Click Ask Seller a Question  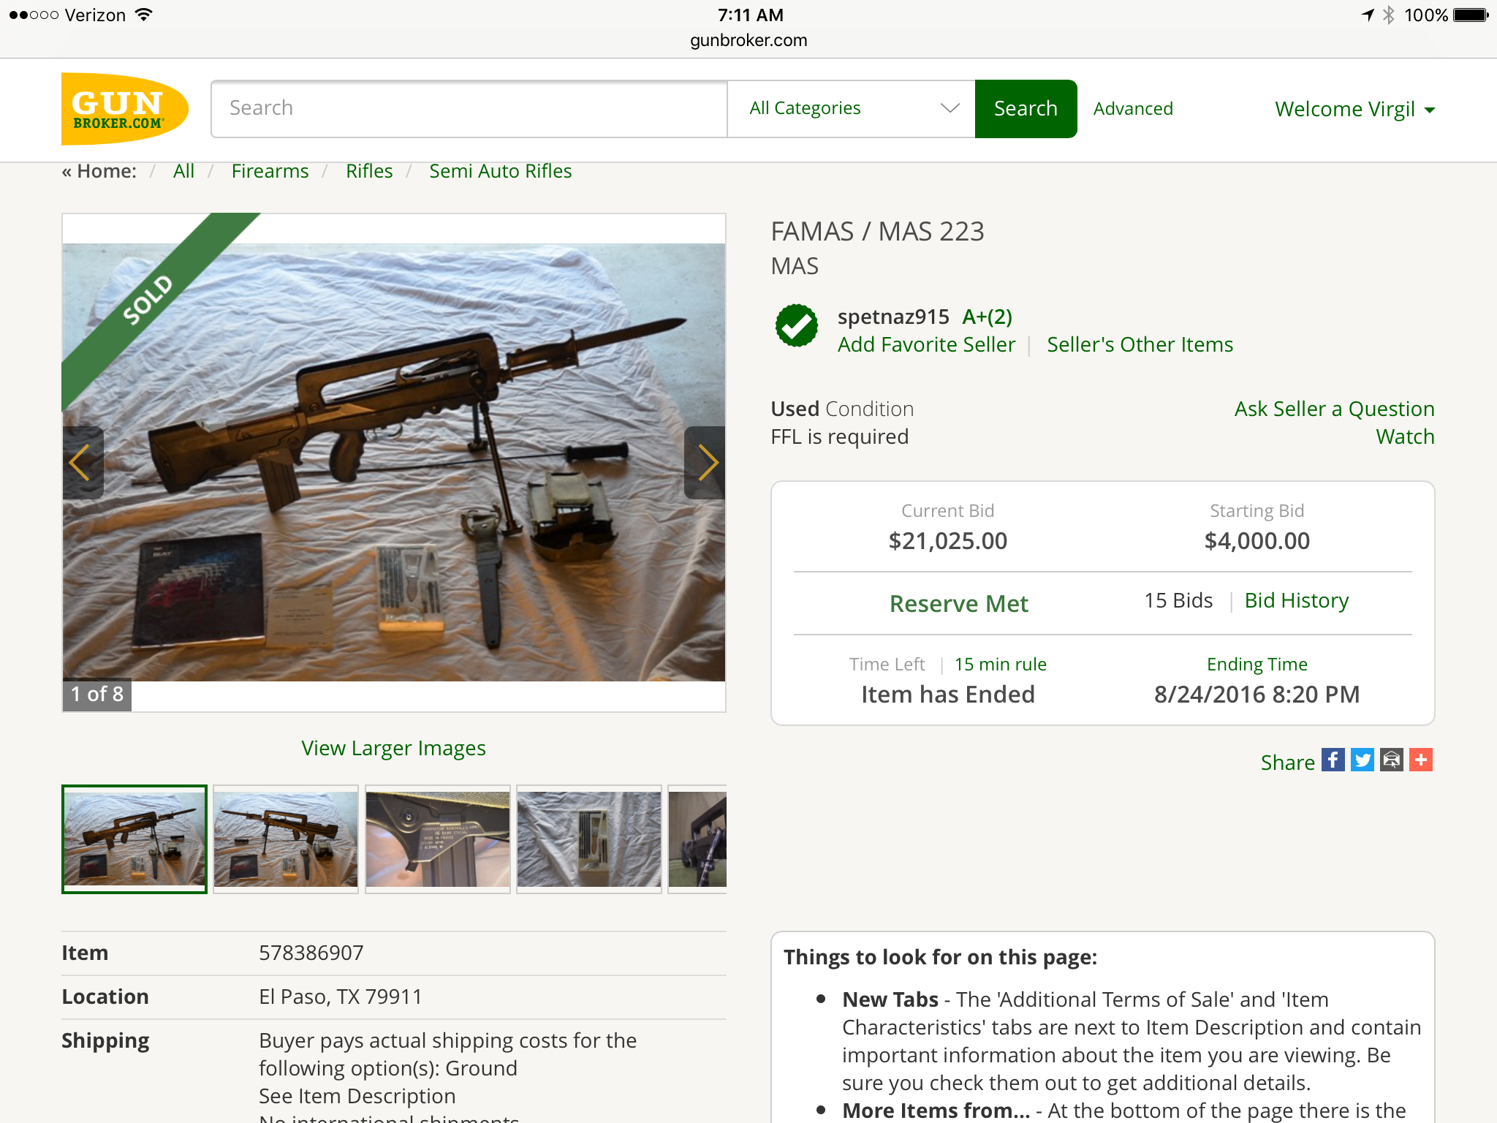click(1334, 409)
